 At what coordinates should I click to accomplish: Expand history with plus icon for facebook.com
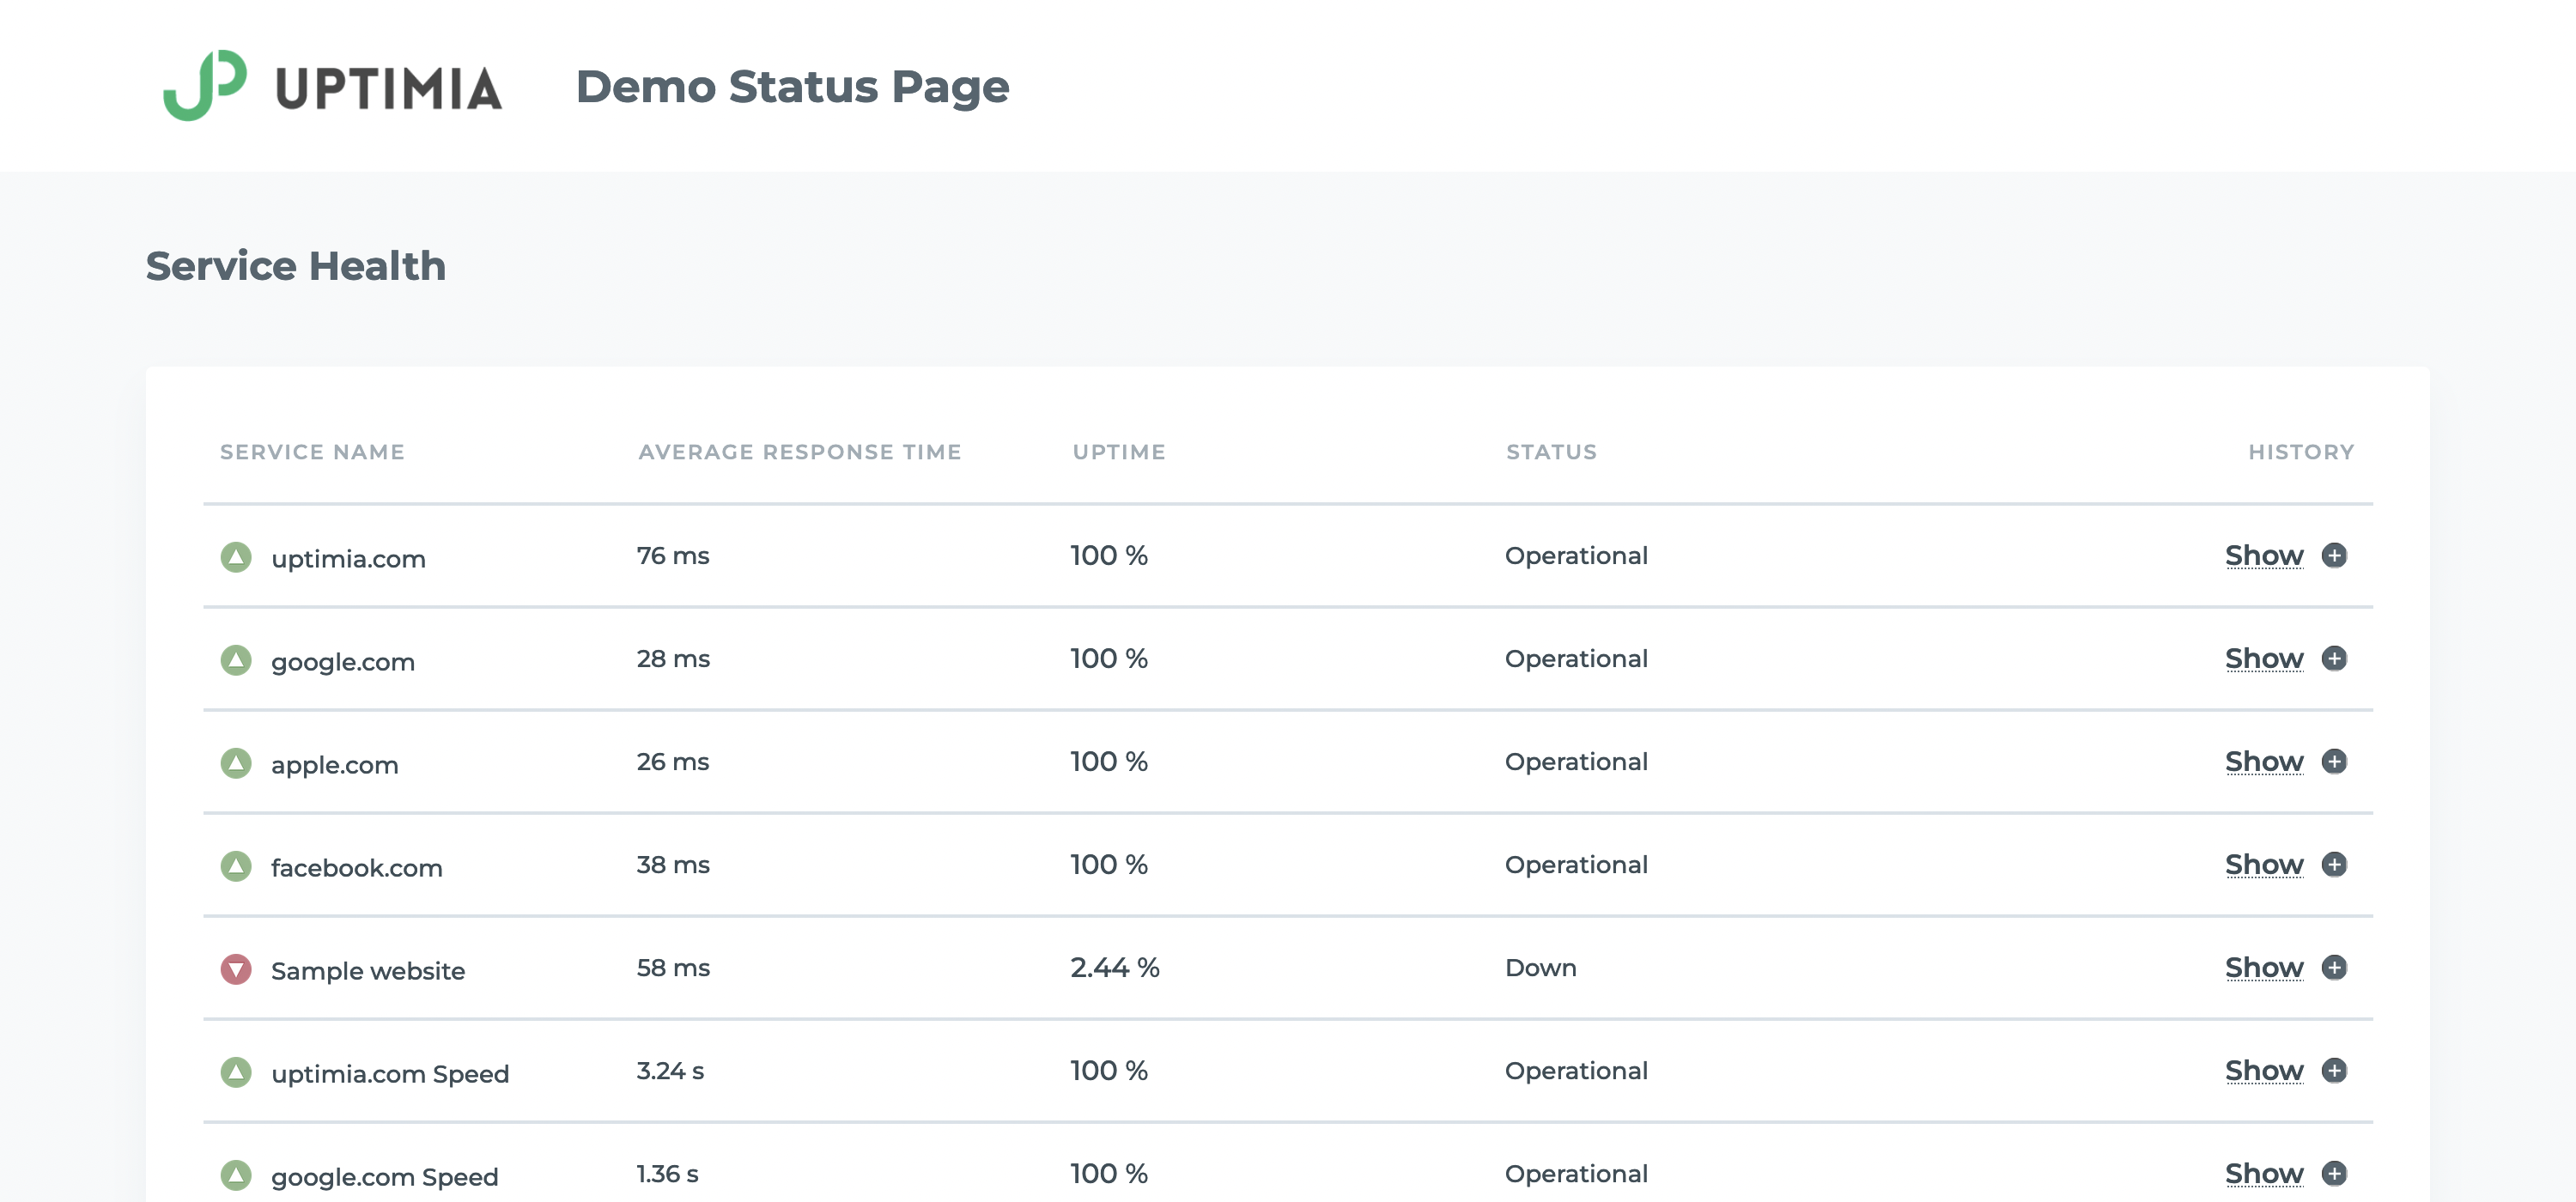coord(2334,864)
